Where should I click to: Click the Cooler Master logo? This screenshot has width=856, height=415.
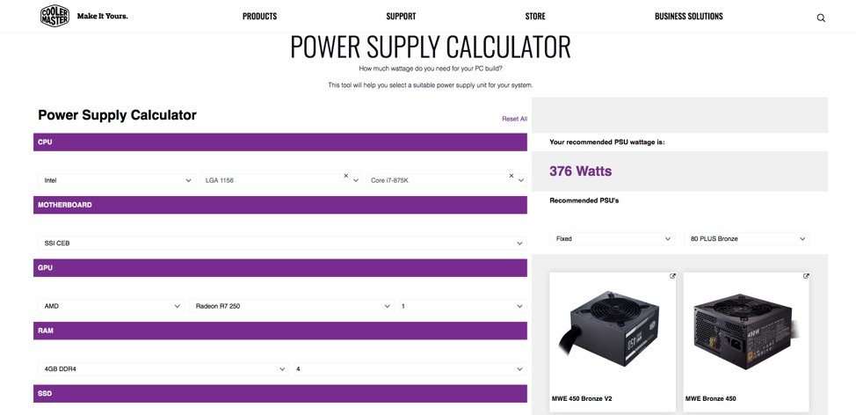click(54, 16)
